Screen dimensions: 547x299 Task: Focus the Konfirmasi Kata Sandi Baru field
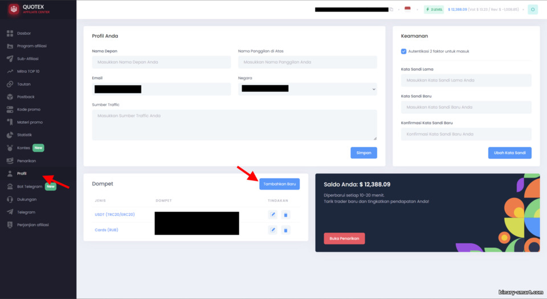(466, 134)
